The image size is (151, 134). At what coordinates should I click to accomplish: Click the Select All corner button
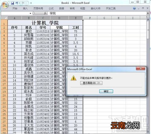tap(4, 18)
